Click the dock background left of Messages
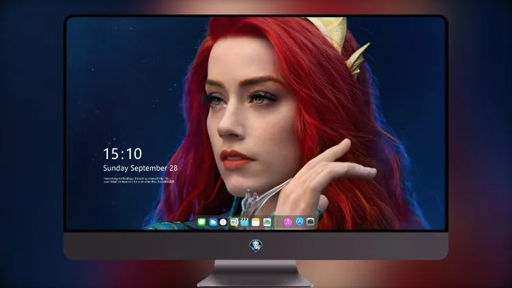 195,222
